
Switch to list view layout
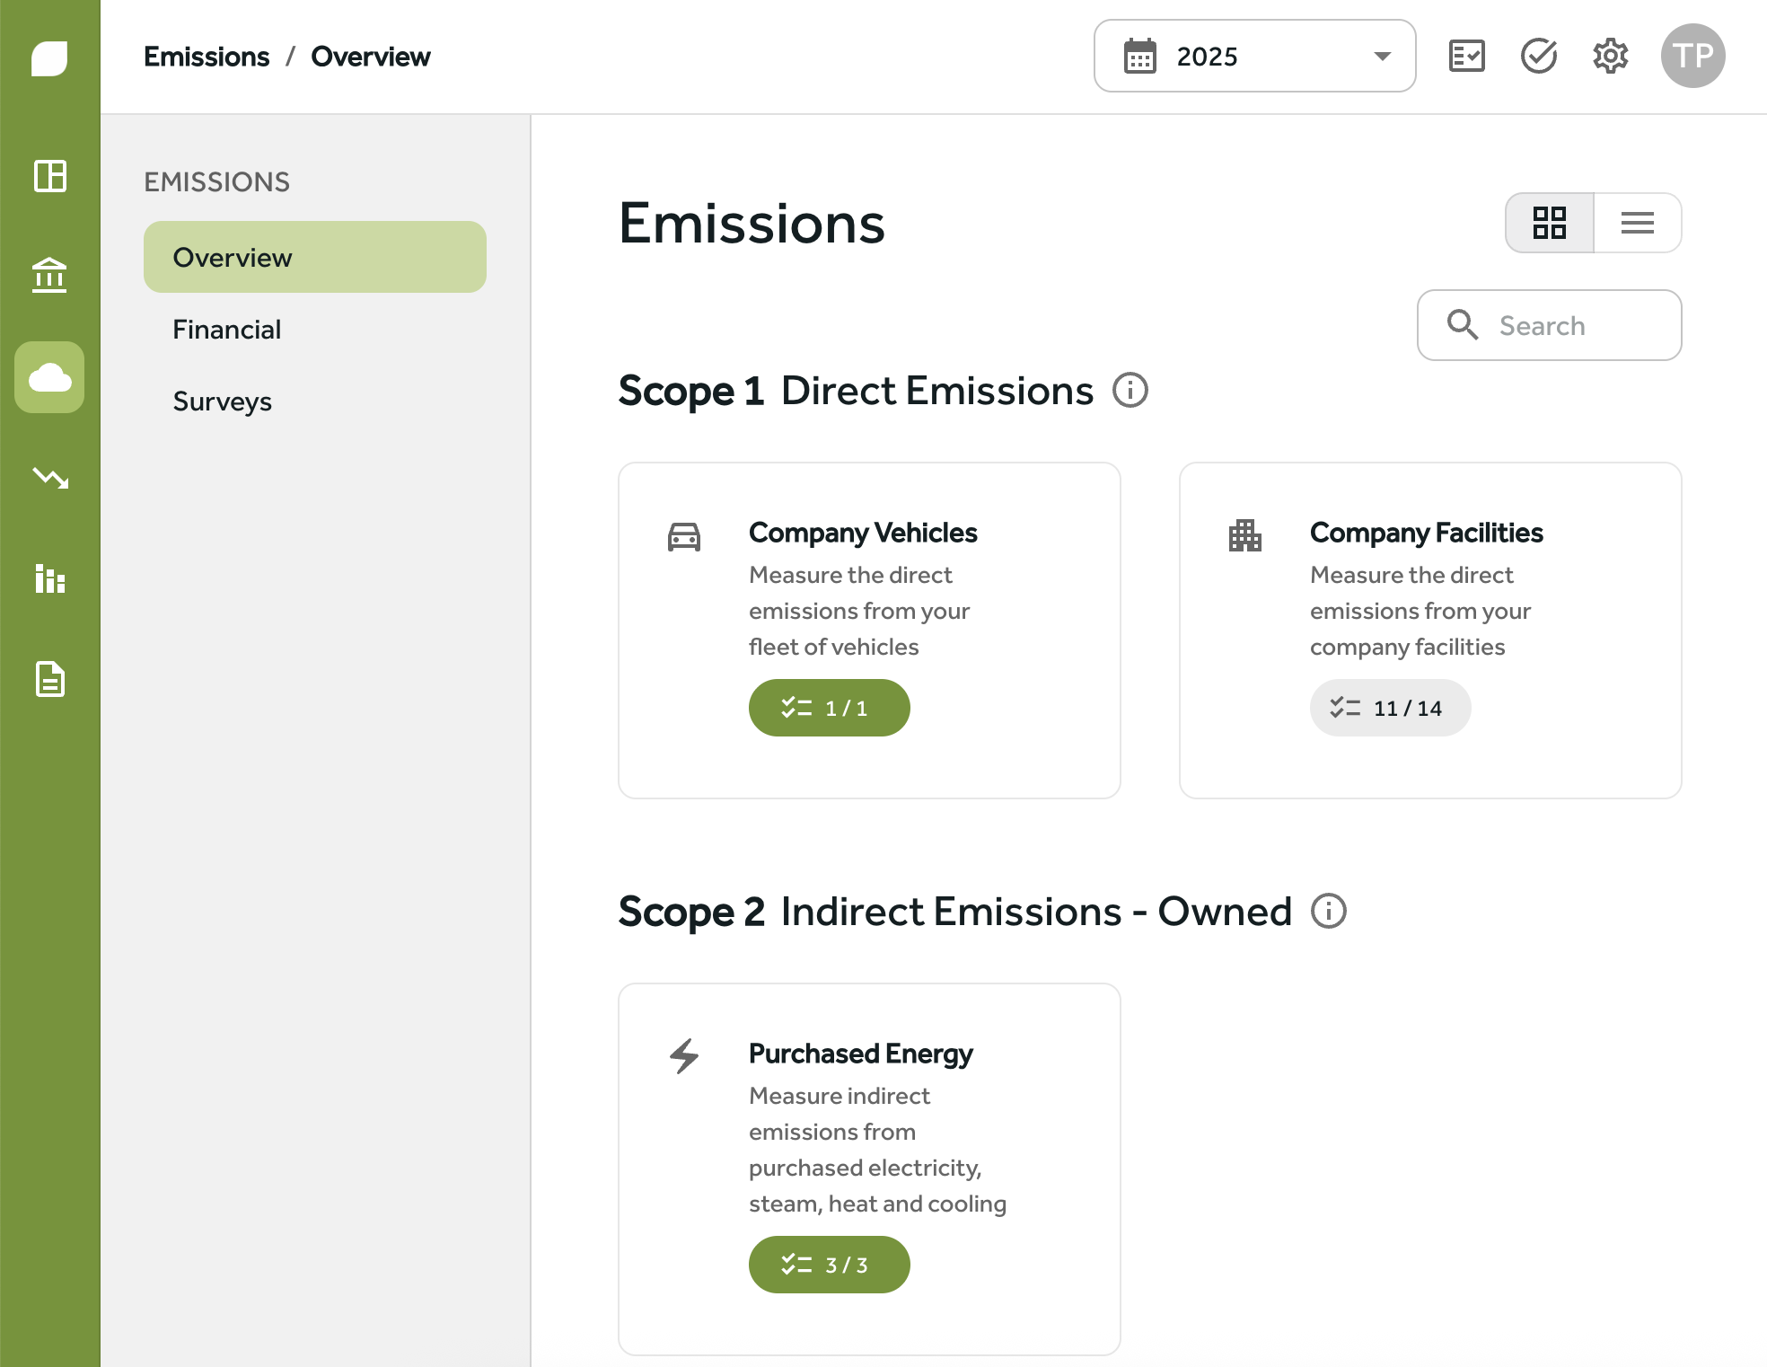(1637, 223)
